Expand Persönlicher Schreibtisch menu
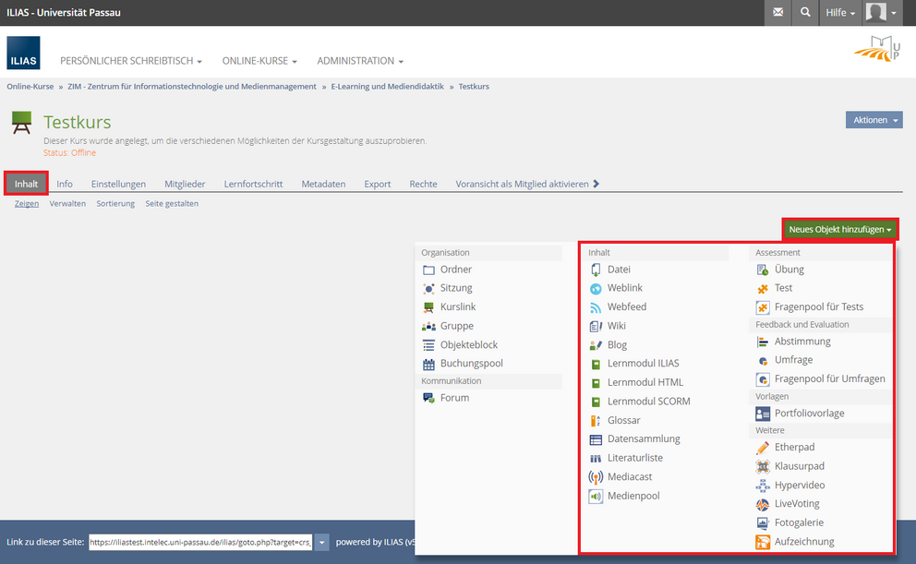Image resolution: width=916 pixels, height=564 pixels. pyautogui.click(x=131, y=61)
